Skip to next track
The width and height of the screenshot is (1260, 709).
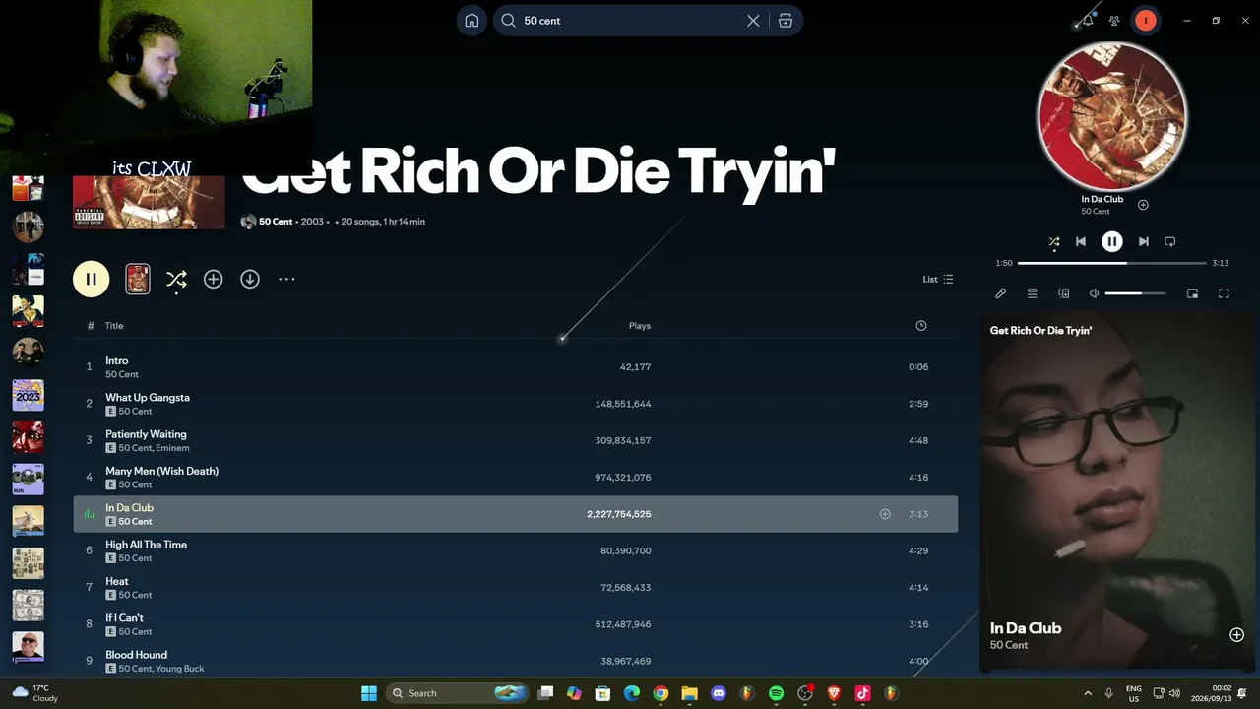[1143, 241]
